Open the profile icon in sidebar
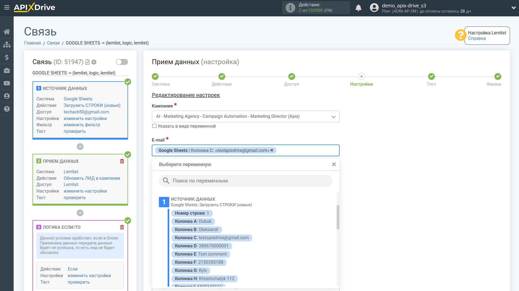Screen dimensions: 519x291 pyautogui.click(x=7, y=96)
